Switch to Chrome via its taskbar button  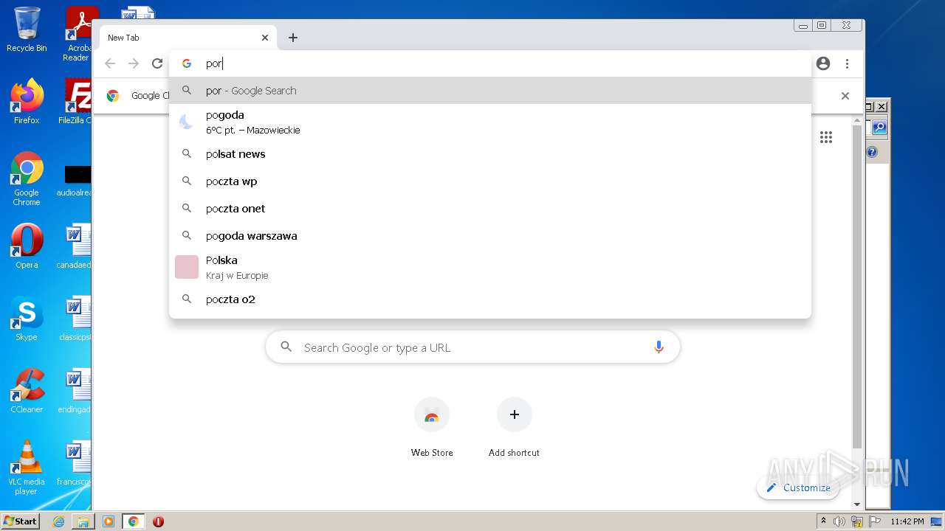tap(134, 521)
